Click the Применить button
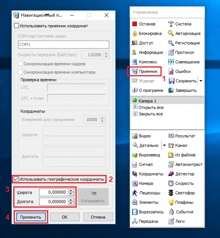Screen dimensions: 220x238 point(31,217)
